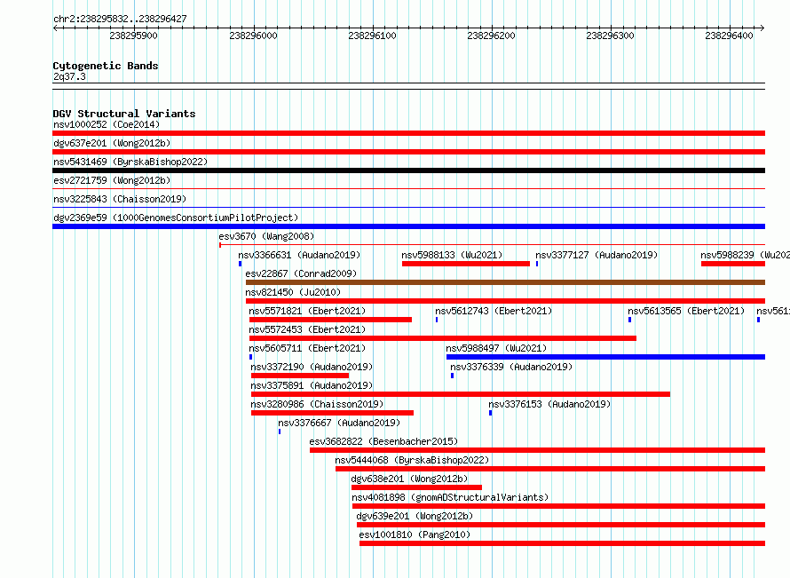Open the nsv3225843 (Chaisson2019) label

120,199
